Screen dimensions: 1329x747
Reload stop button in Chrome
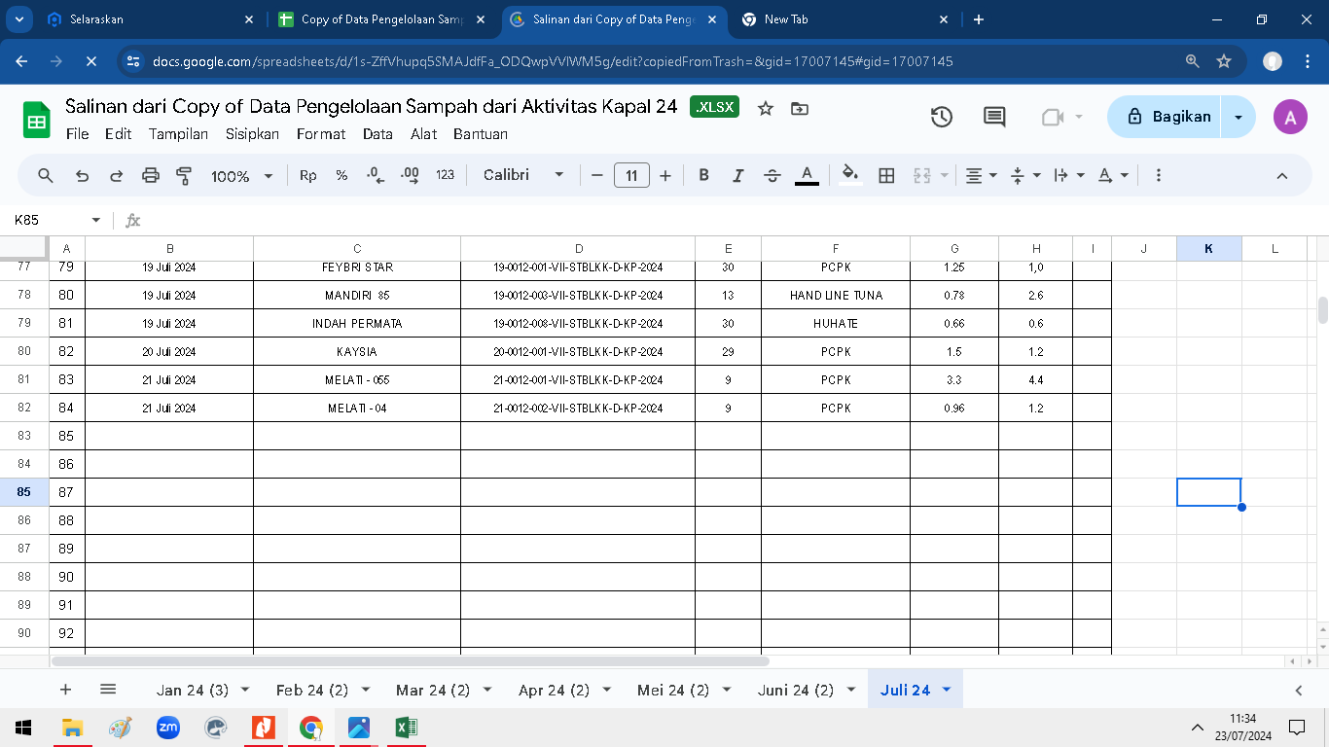click(x=90, y=61)
